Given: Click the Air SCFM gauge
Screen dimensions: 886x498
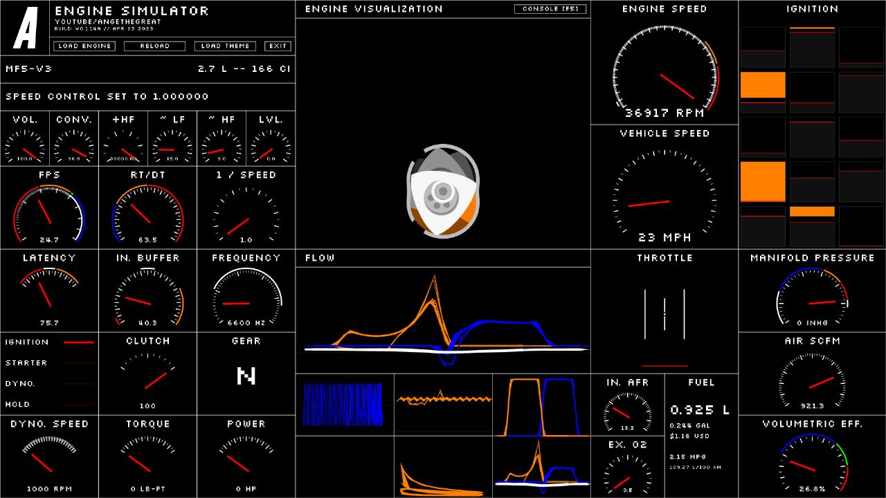Looking at the screenshot, I should tap(812, 381).
